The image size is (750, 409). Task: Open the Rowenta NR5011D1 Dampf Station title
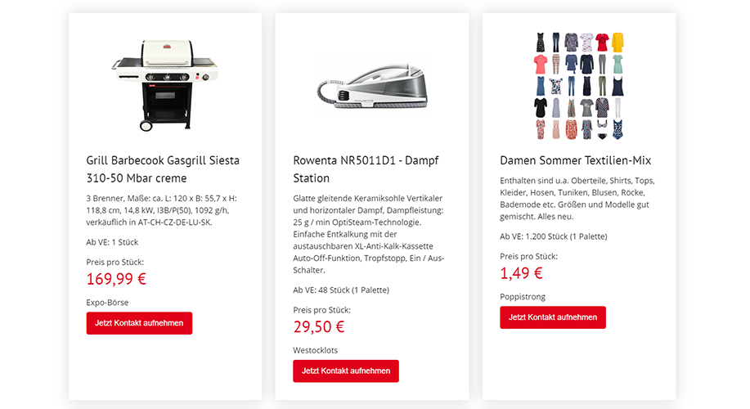tap(366, 169)
